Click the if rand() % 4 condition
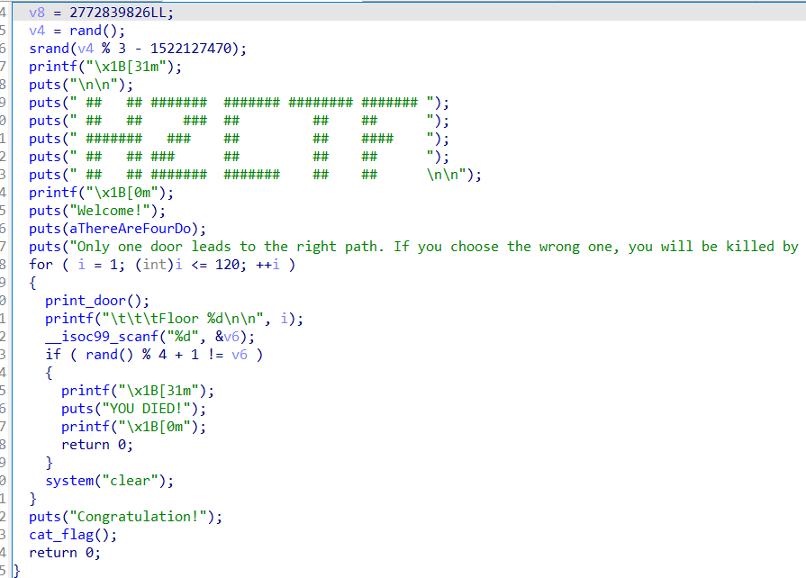The height and width of the screenshot is (578, 806). [x=154, y=355]
